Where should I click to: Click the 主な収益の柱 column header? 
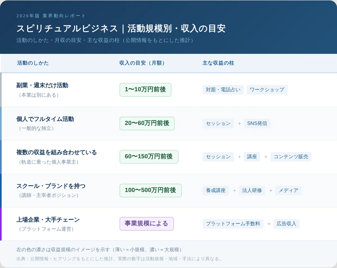[218, 63]
